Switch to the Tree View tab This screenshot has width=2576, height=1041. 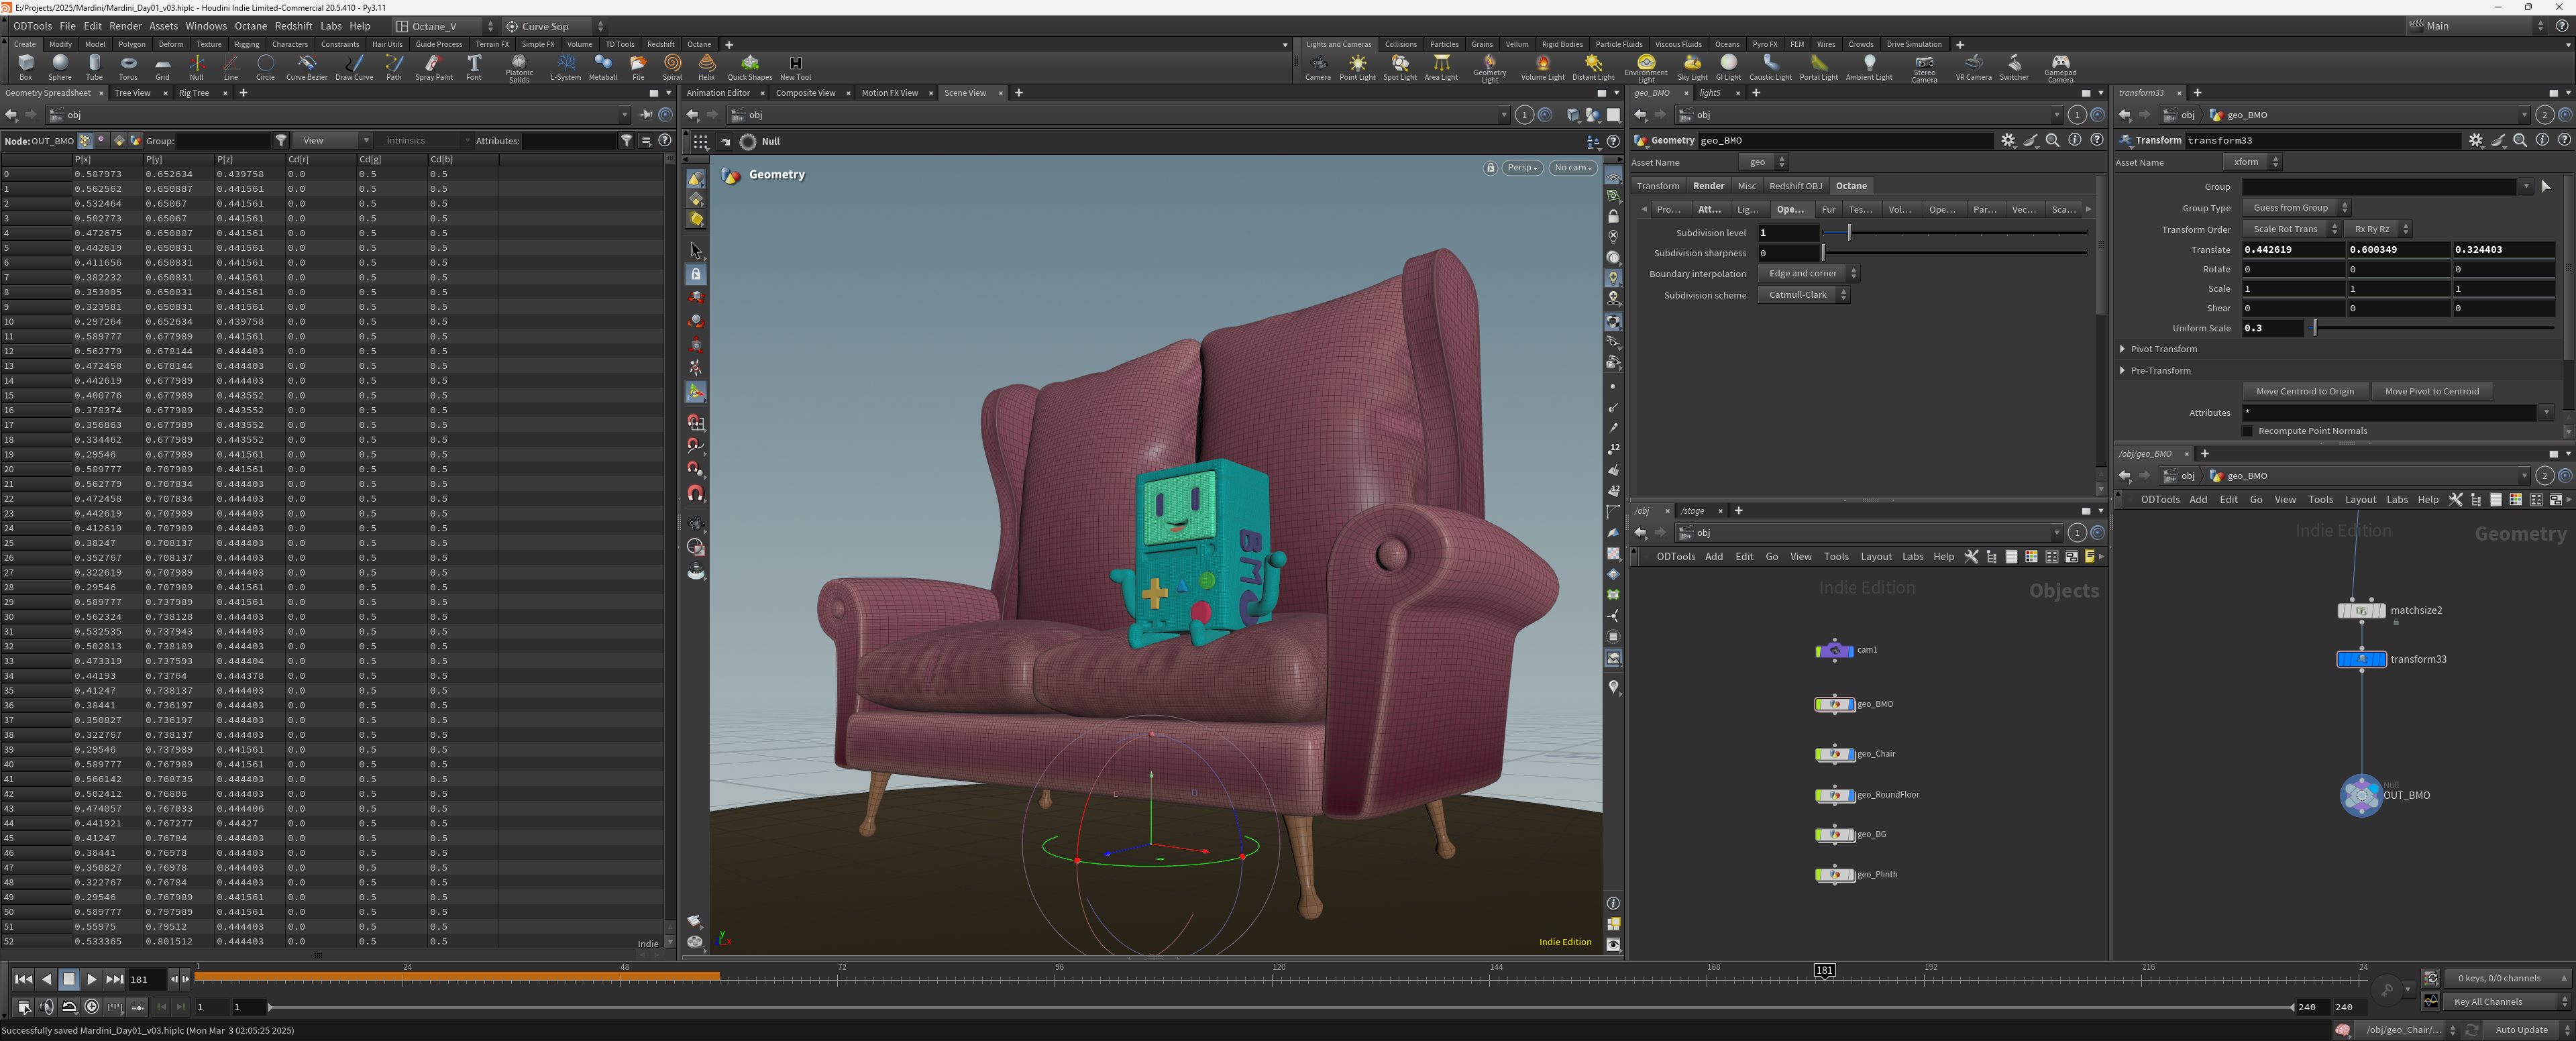coord(132,93)
